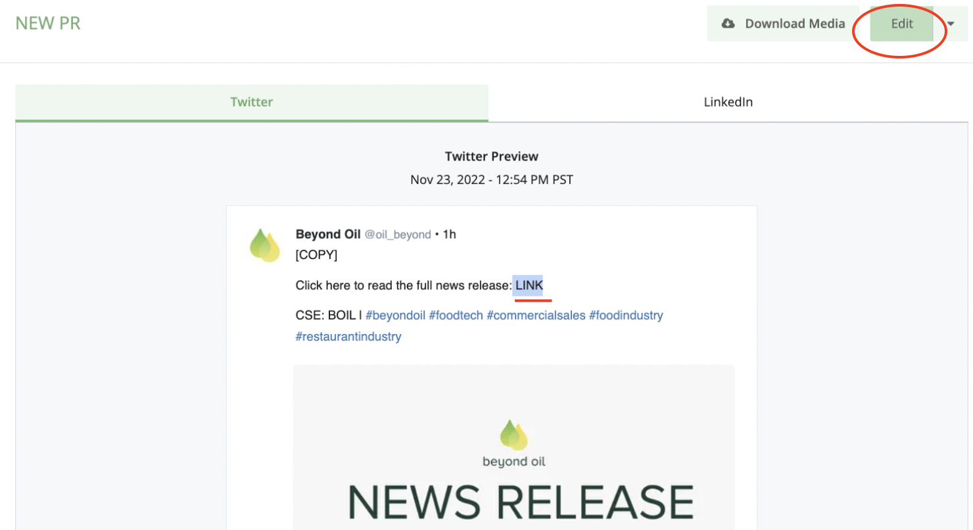Click the highlighted LINK text
The width and height of the screenshot is (973, 530).
coord(529,285)
